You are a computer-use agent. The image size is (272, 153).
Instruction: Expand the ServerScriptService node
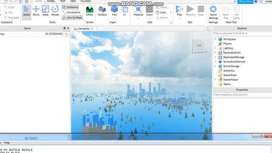pyautogui.click(x=215, y=62)
